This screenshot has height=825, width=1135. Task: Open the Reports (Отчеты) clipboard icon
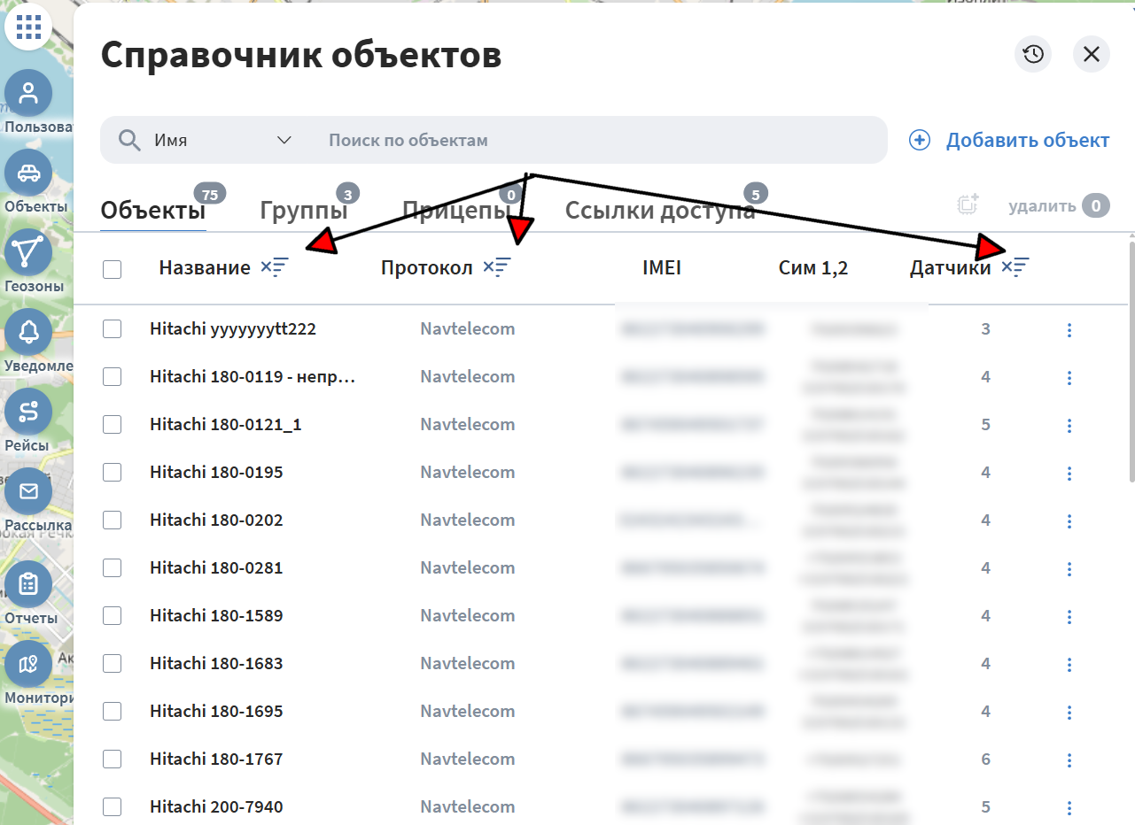point(28,584)
